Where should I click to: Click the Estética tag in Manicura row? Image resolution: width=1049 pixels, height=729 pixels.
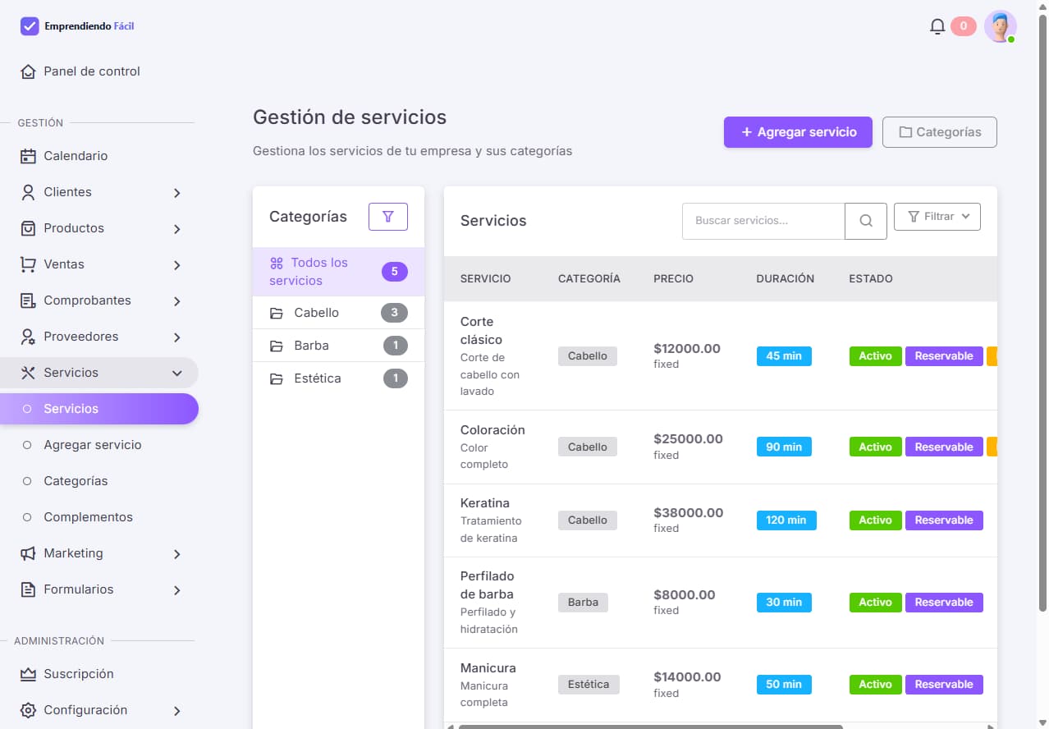[589, 685]
